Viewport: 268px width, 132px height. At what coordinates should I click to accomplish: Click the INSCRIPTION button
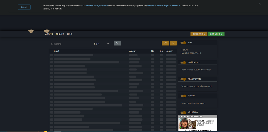click(199, 34)
